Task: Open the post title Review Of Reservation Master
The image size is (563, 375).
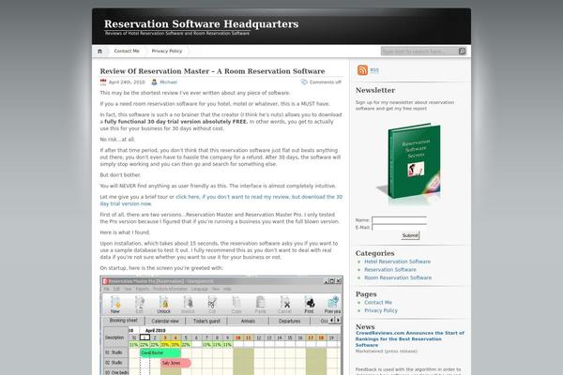Action: (x=212, y=71)
